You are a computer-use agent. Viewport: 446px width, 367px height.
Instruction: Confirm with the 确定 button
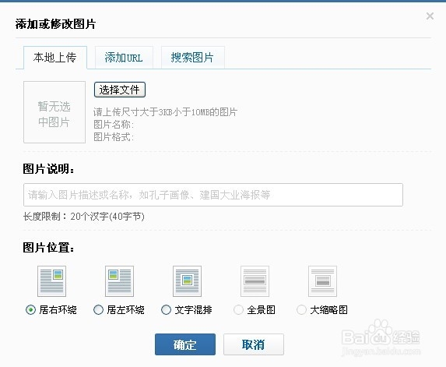tap(185, 344)
